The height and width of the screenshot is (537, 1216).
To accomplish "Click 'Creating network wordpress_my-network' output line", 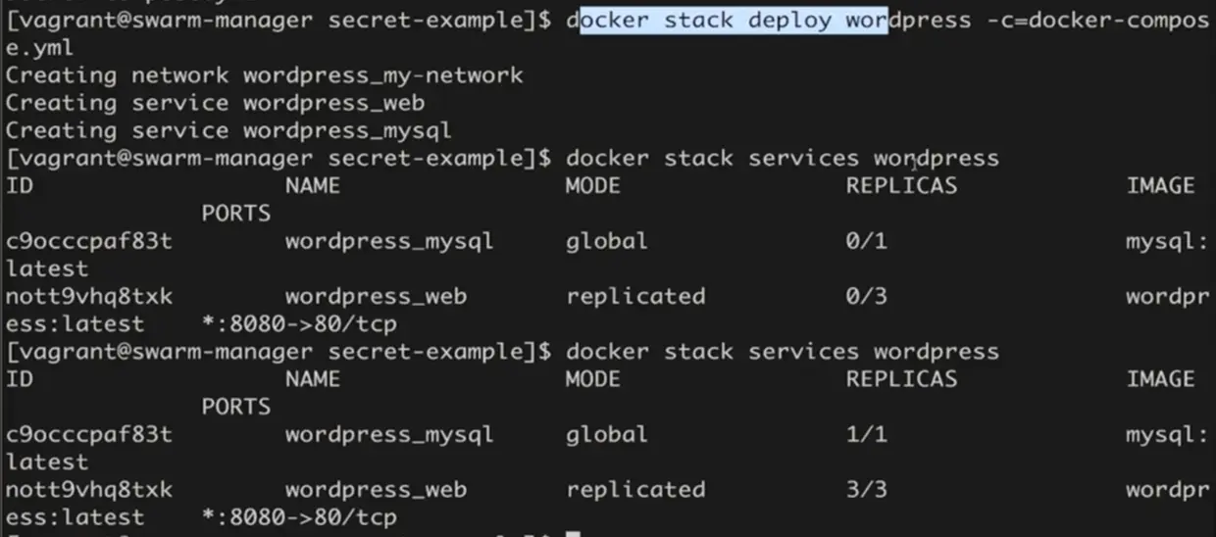I will point(265,75).
